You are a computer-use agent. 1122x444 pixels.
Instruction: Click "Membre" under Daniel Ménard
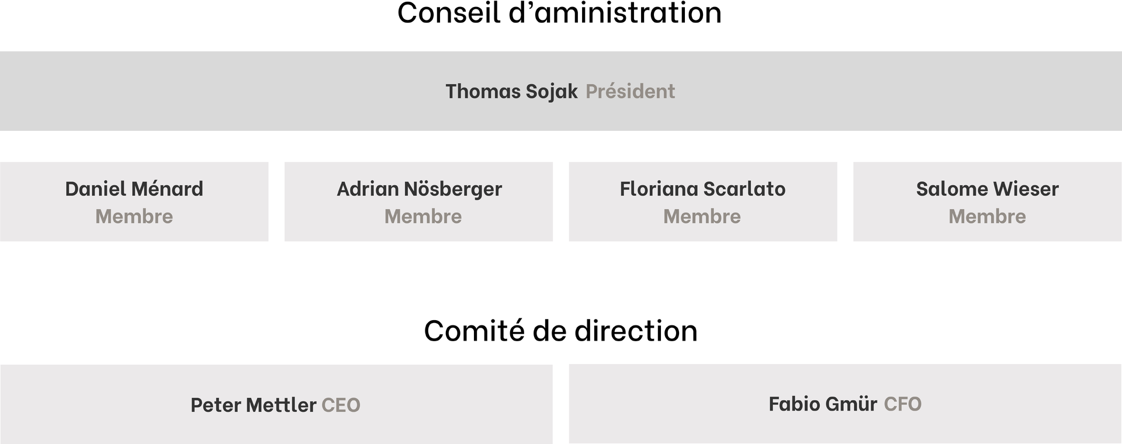[x=134, y=217]
